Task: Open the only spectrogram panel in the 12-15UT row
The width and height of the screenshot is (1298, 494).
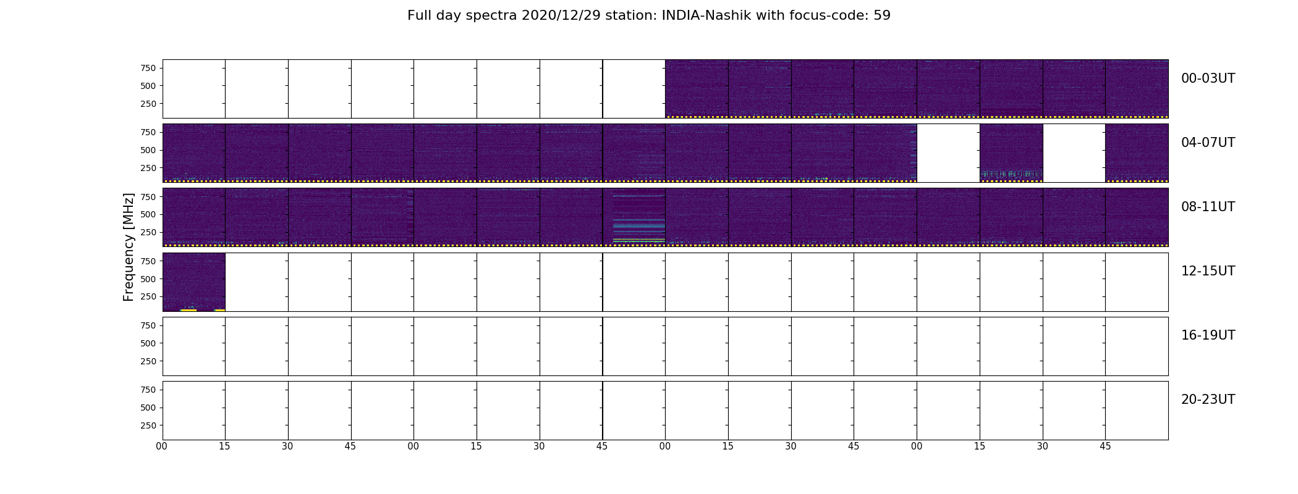Action: pyautogui.click(x=194, y=282)
